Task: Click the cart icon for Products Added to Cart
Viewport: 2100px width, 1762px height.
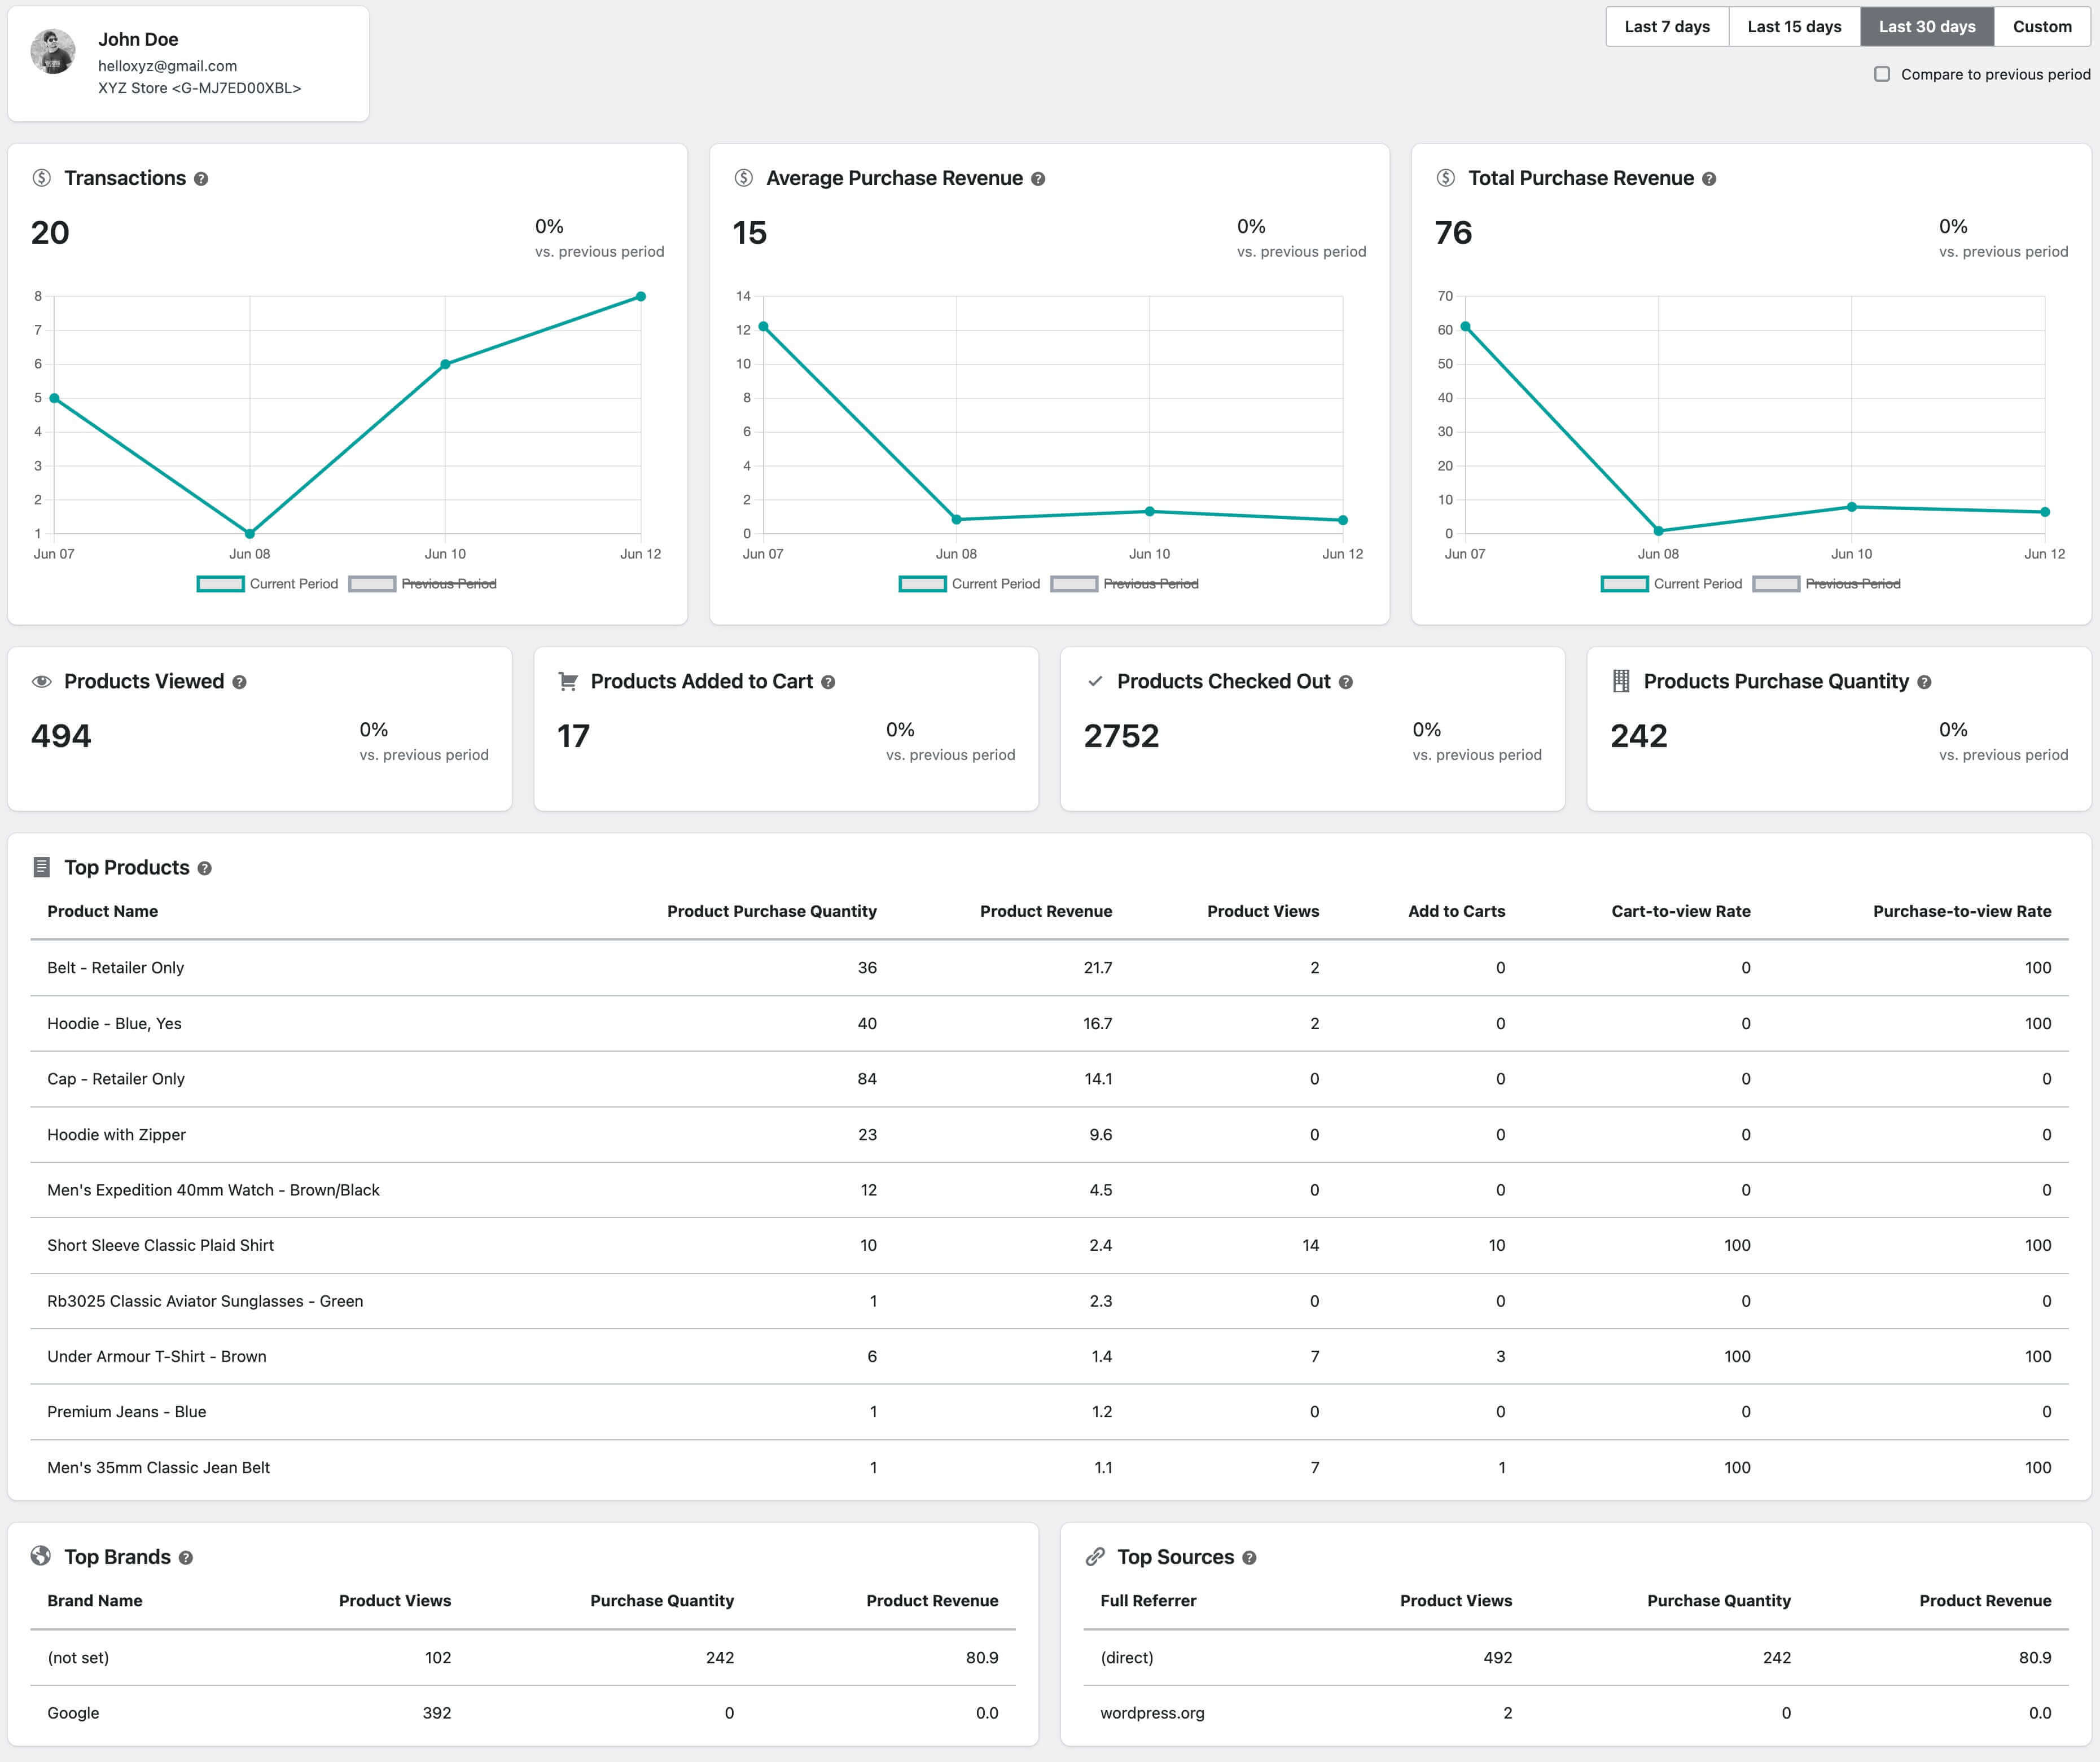Action: pyautogui.click(x=568, y=682)
